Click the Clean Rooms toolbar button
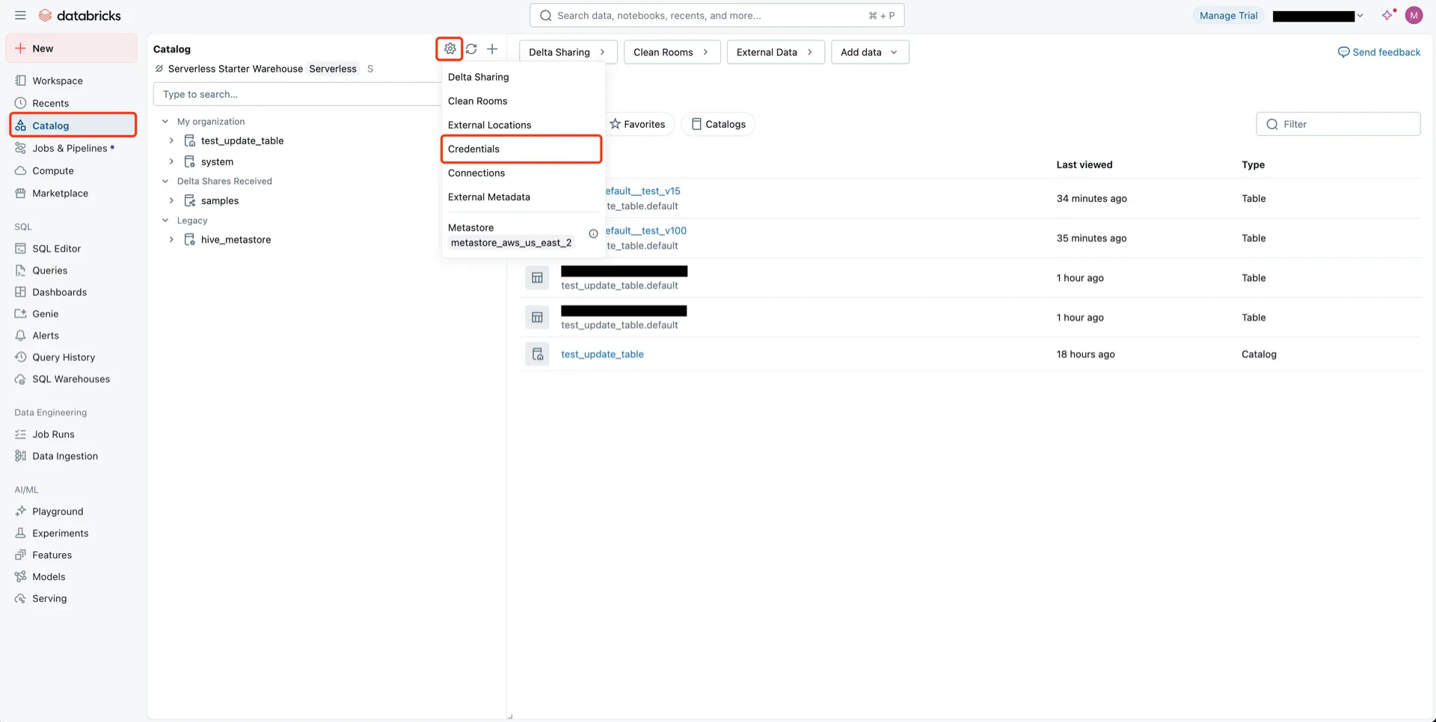The height and width of the screenshot is (722, 1436). coord(672,52)
